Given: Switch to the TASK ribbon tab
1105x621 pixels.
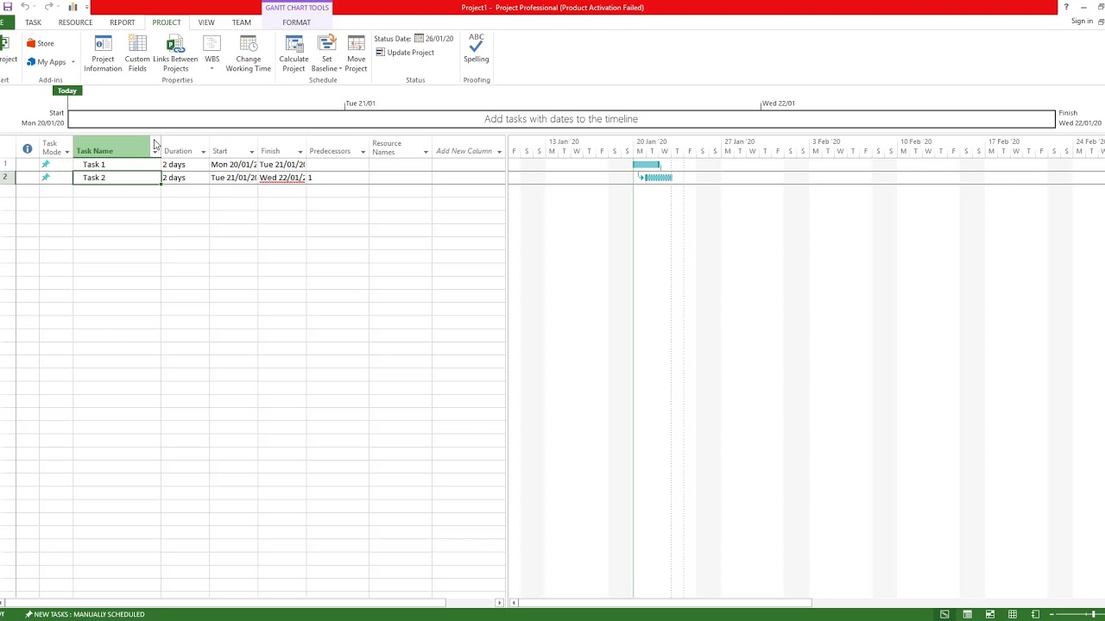Looking at the screenshot, I should coord(33,22).
